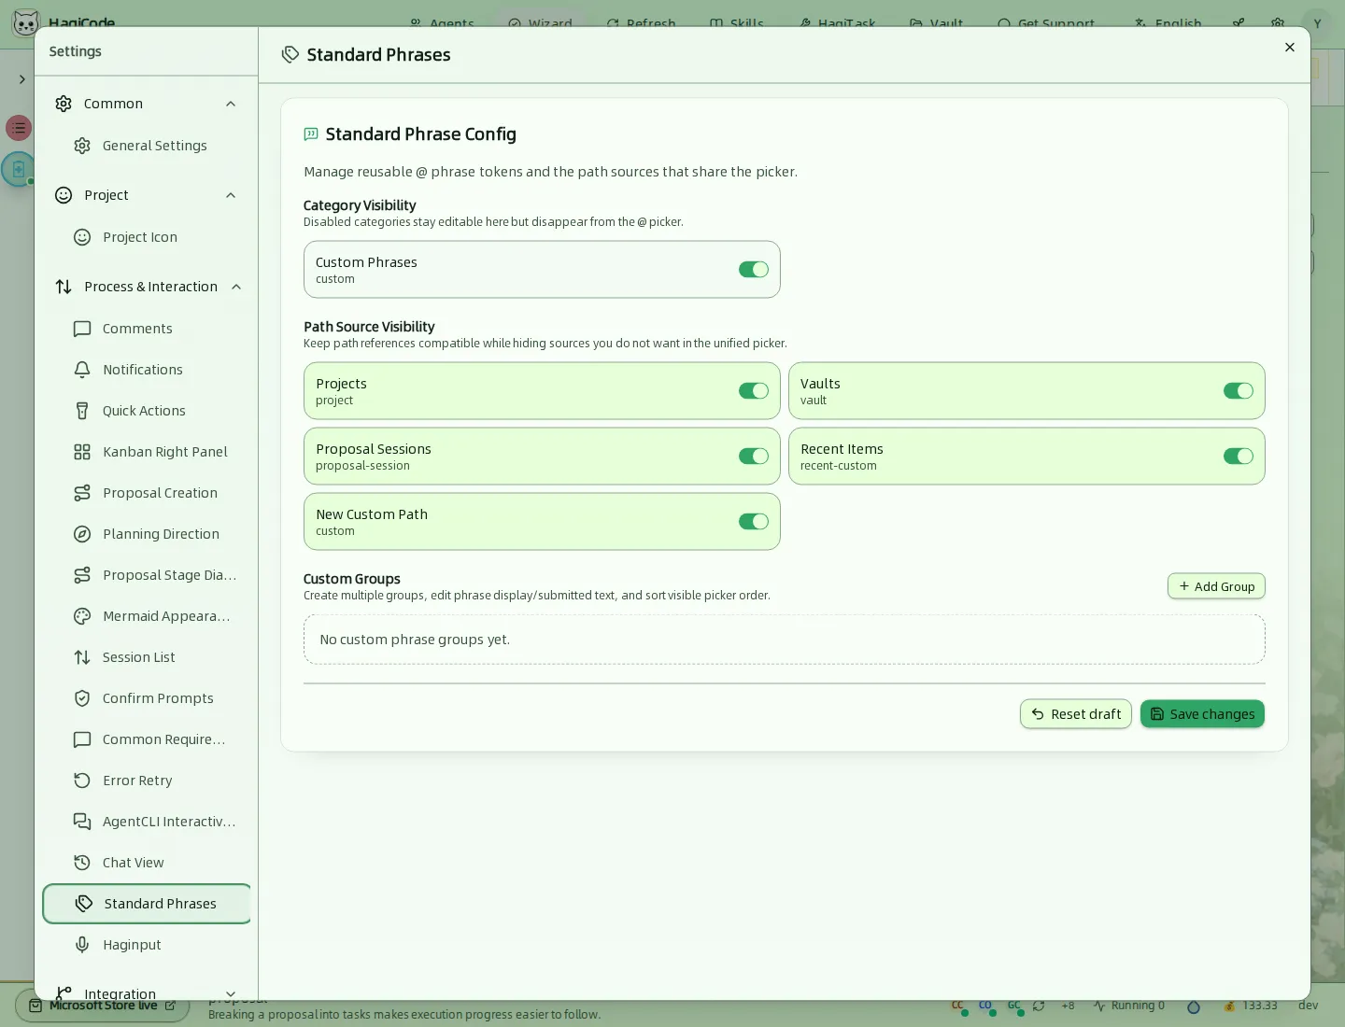Open Comments speech bubble icon
1345x1027 pixels.
(82, 329)
